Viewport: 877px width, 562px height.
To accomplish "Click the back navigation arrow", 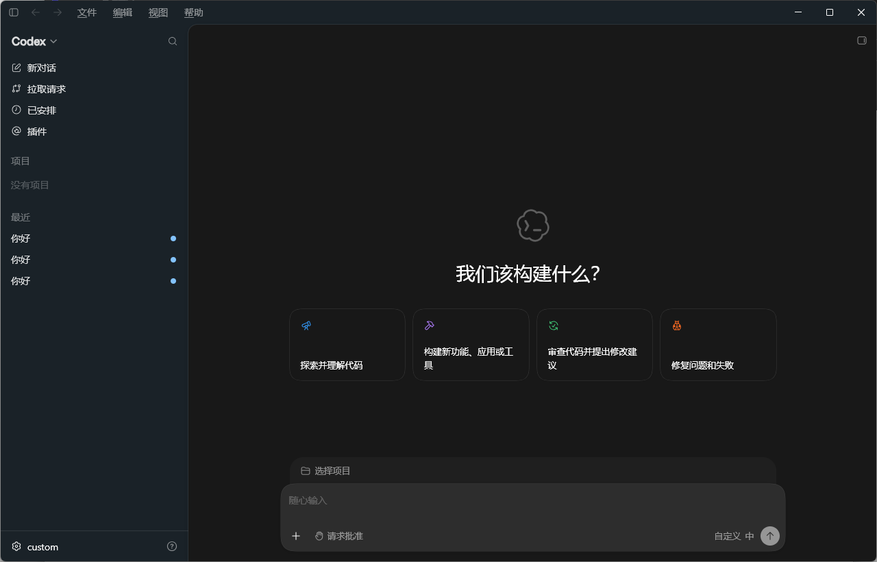I will [x=36, y=12].
